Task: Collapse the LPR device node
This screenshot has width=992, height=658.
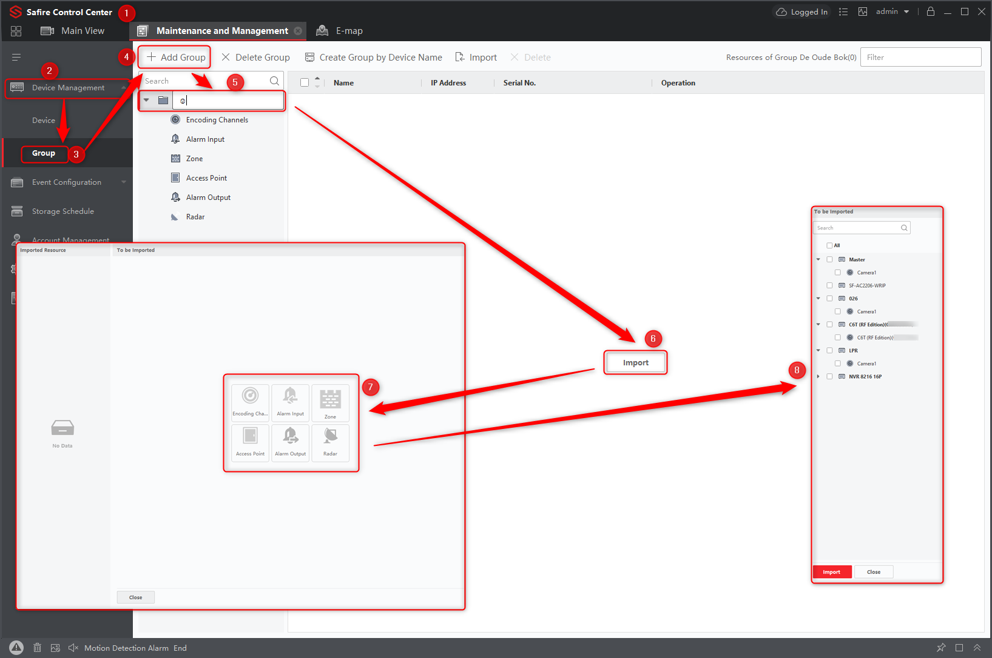Action: [x=818, y=350]
